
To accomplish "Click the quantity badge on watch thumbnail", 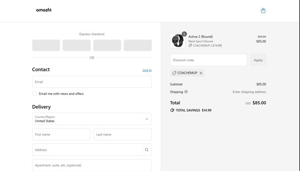I will 184,34.
